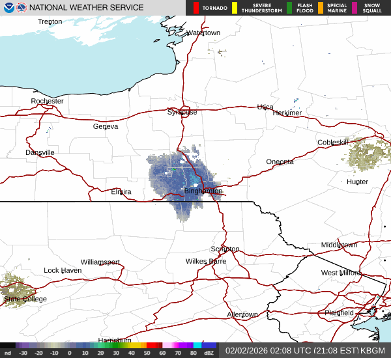Screen dimensions: 391x358
Task: Click the orange Special Marine legend marker
Action: click(x=320, y=8)
